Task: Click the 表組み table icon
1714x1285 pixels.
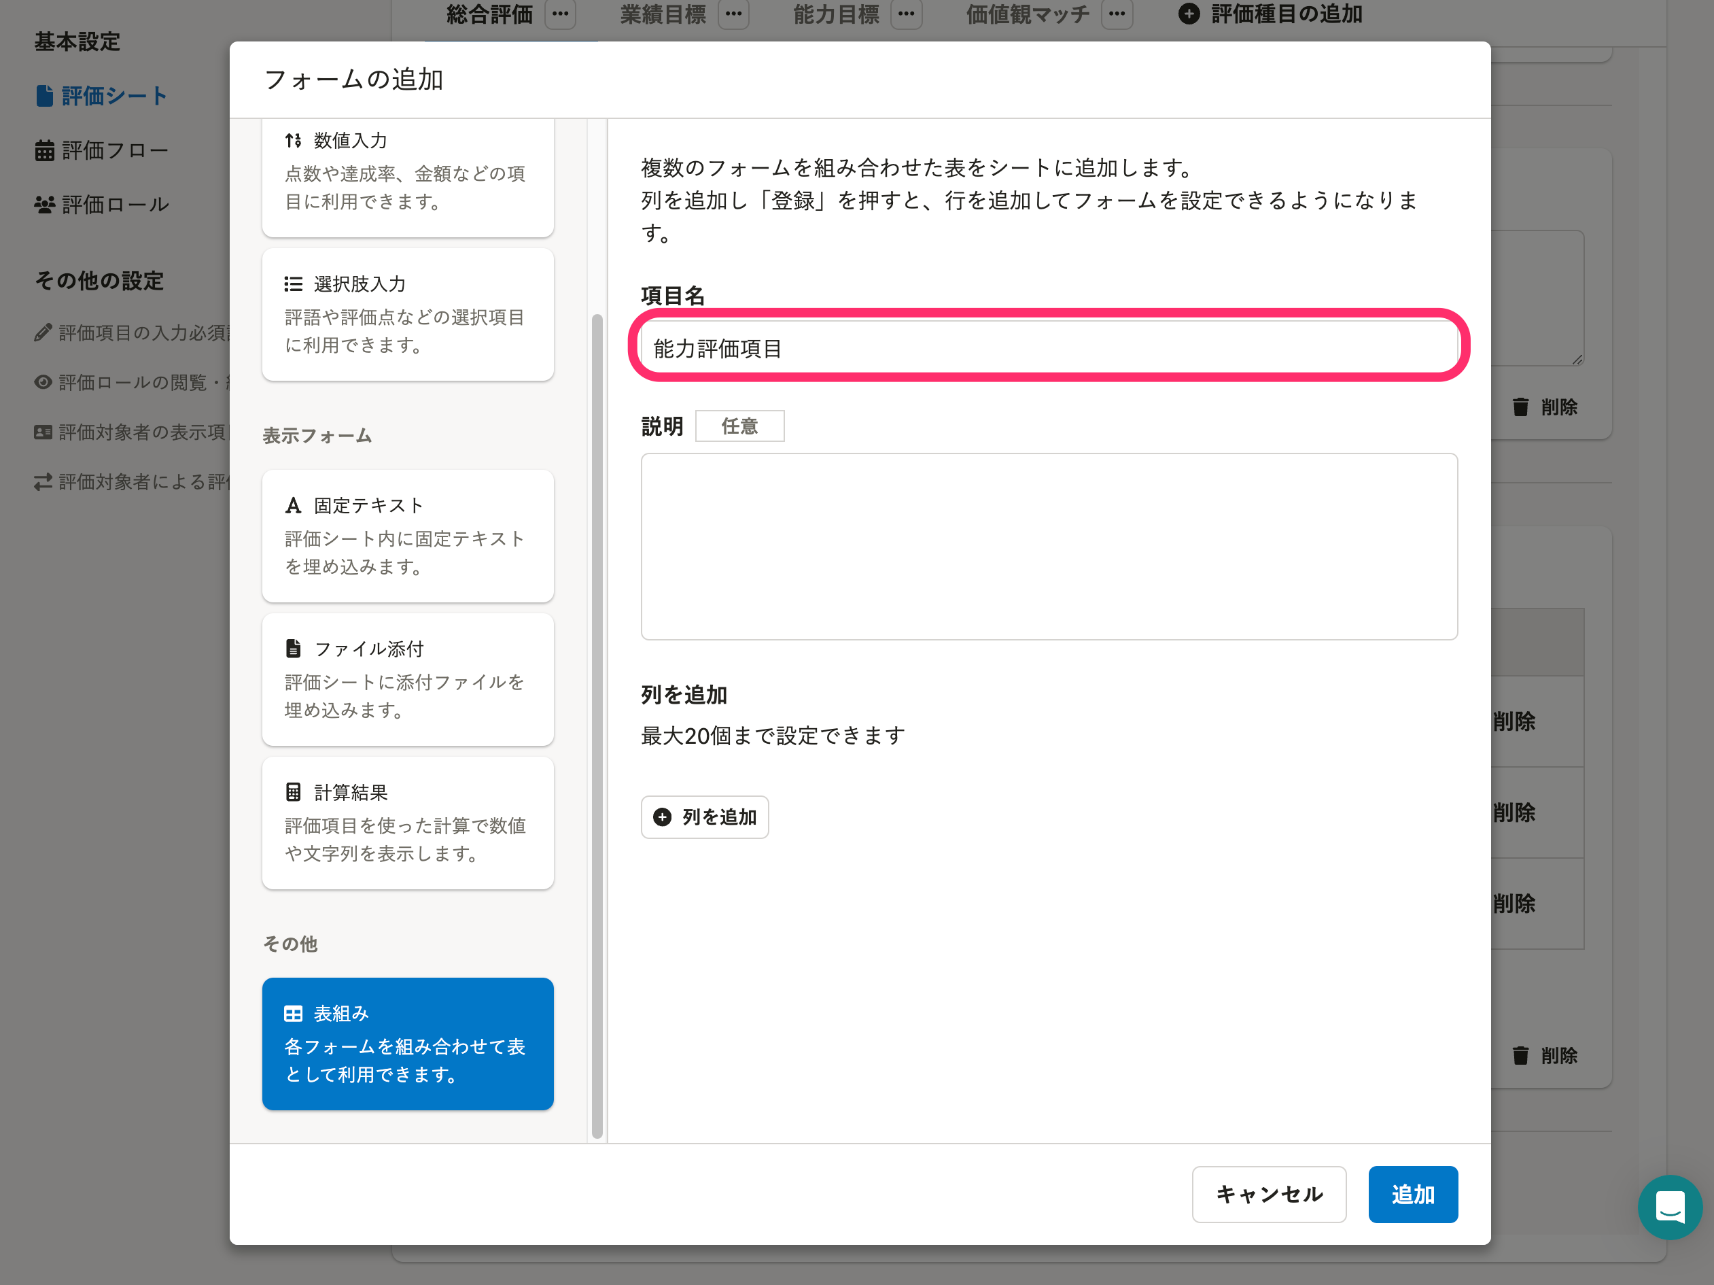Action: 293,1014
